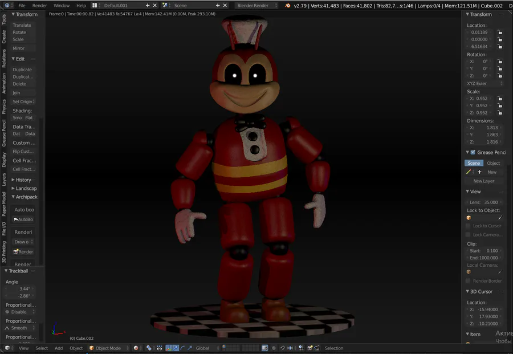
Task: Toggle the snap magnet icon
Action: coord(283,348)
